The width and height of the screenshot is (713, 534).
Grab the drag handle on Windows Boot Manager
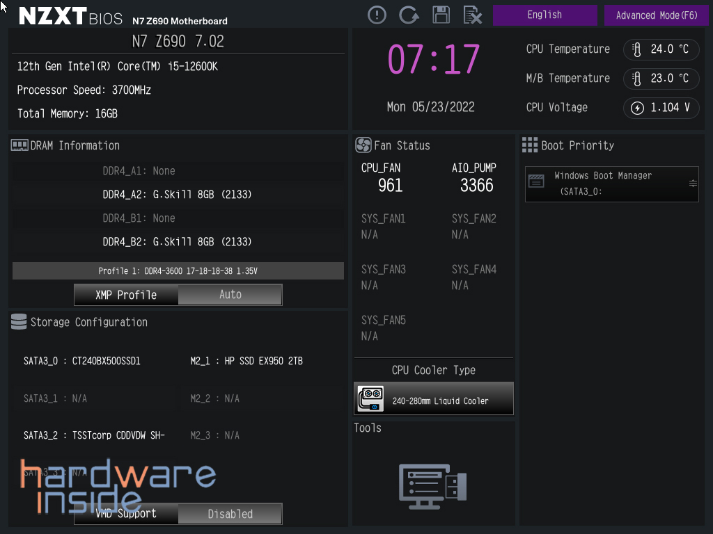coord(693,184)
